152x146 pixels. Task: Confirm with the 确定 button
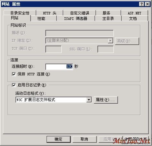point(58,139)
